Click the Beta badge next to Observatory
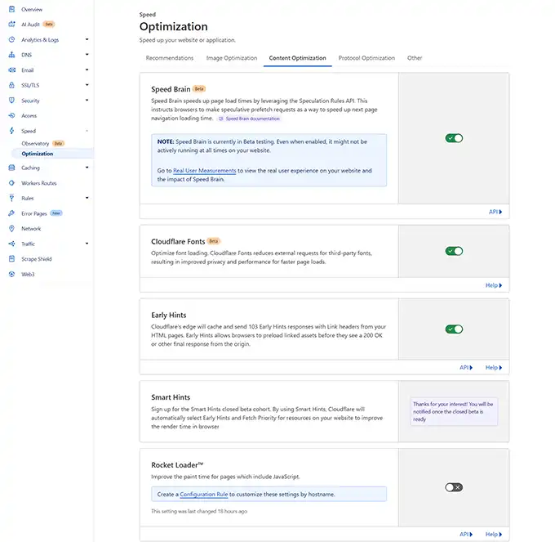Viewport: 555px width, 542px height. click(x=59, y=143)
